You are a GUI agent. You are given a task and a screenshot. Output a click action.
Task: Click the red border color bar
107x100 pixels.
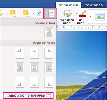coord(83,16)
